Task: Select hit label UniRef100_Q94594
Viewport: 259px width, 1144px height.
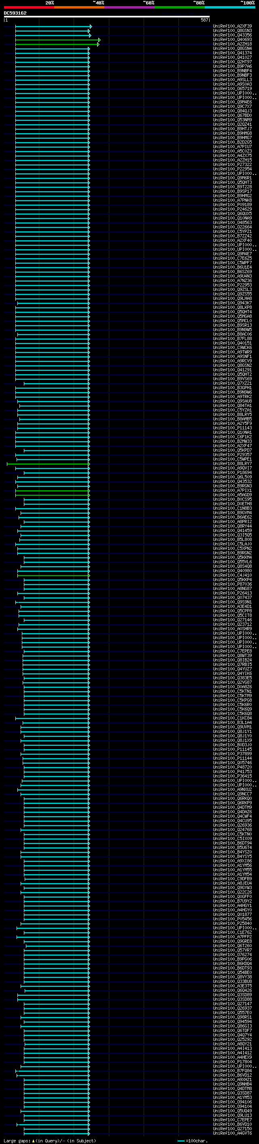Action: tap(232, 1021)
